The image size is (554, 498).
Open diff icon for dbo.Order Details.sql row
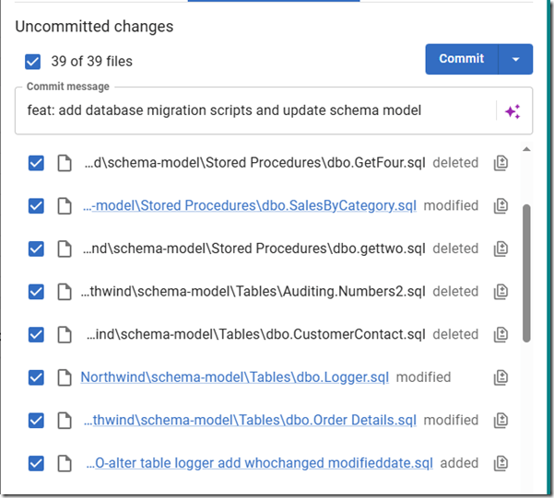(501, 420)
